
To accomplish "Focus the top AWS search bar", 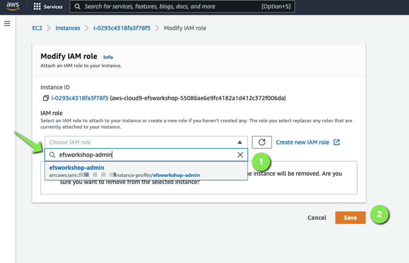I will (x=182, y=7).
